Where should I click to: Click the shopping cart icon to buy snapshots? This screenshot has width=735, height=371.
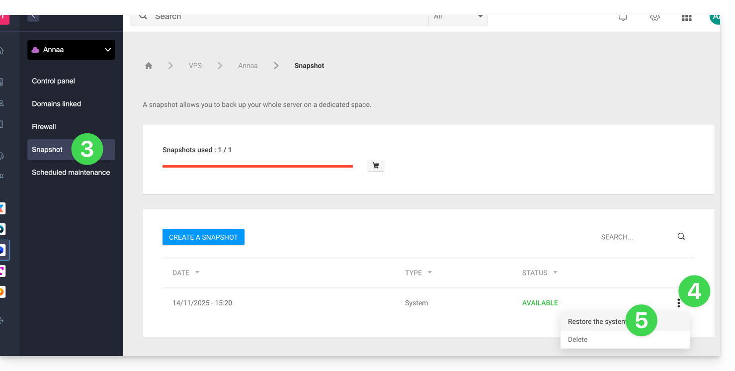click(376, 166)
